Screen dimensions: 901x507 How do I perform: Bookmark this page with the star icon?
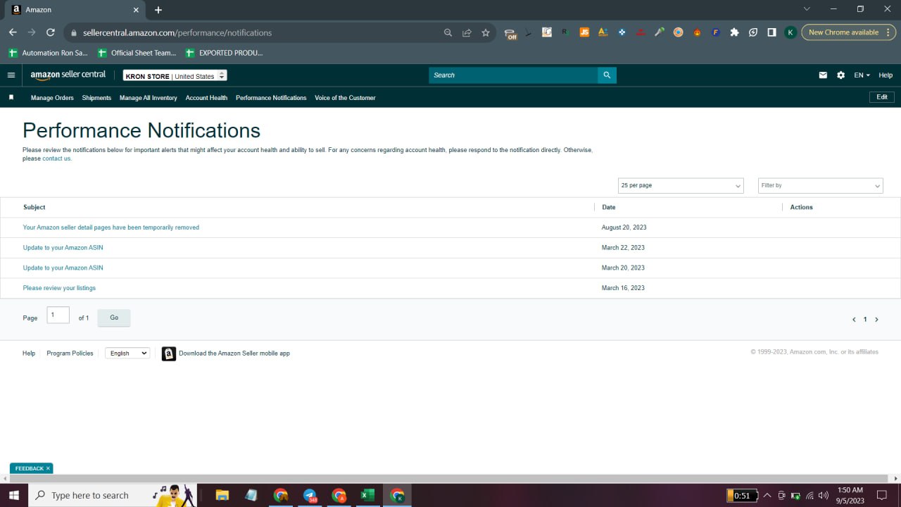tap(486, 32)
